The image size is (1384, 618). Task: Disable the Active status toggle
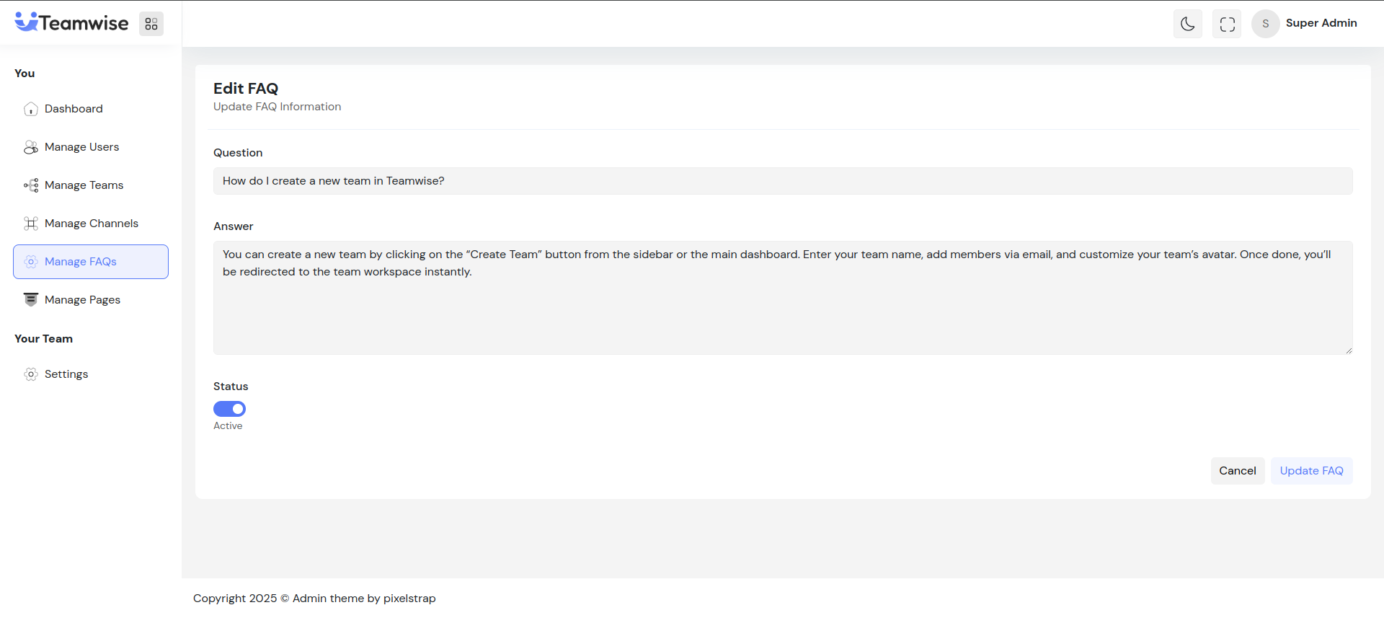[x=229, y=409]
